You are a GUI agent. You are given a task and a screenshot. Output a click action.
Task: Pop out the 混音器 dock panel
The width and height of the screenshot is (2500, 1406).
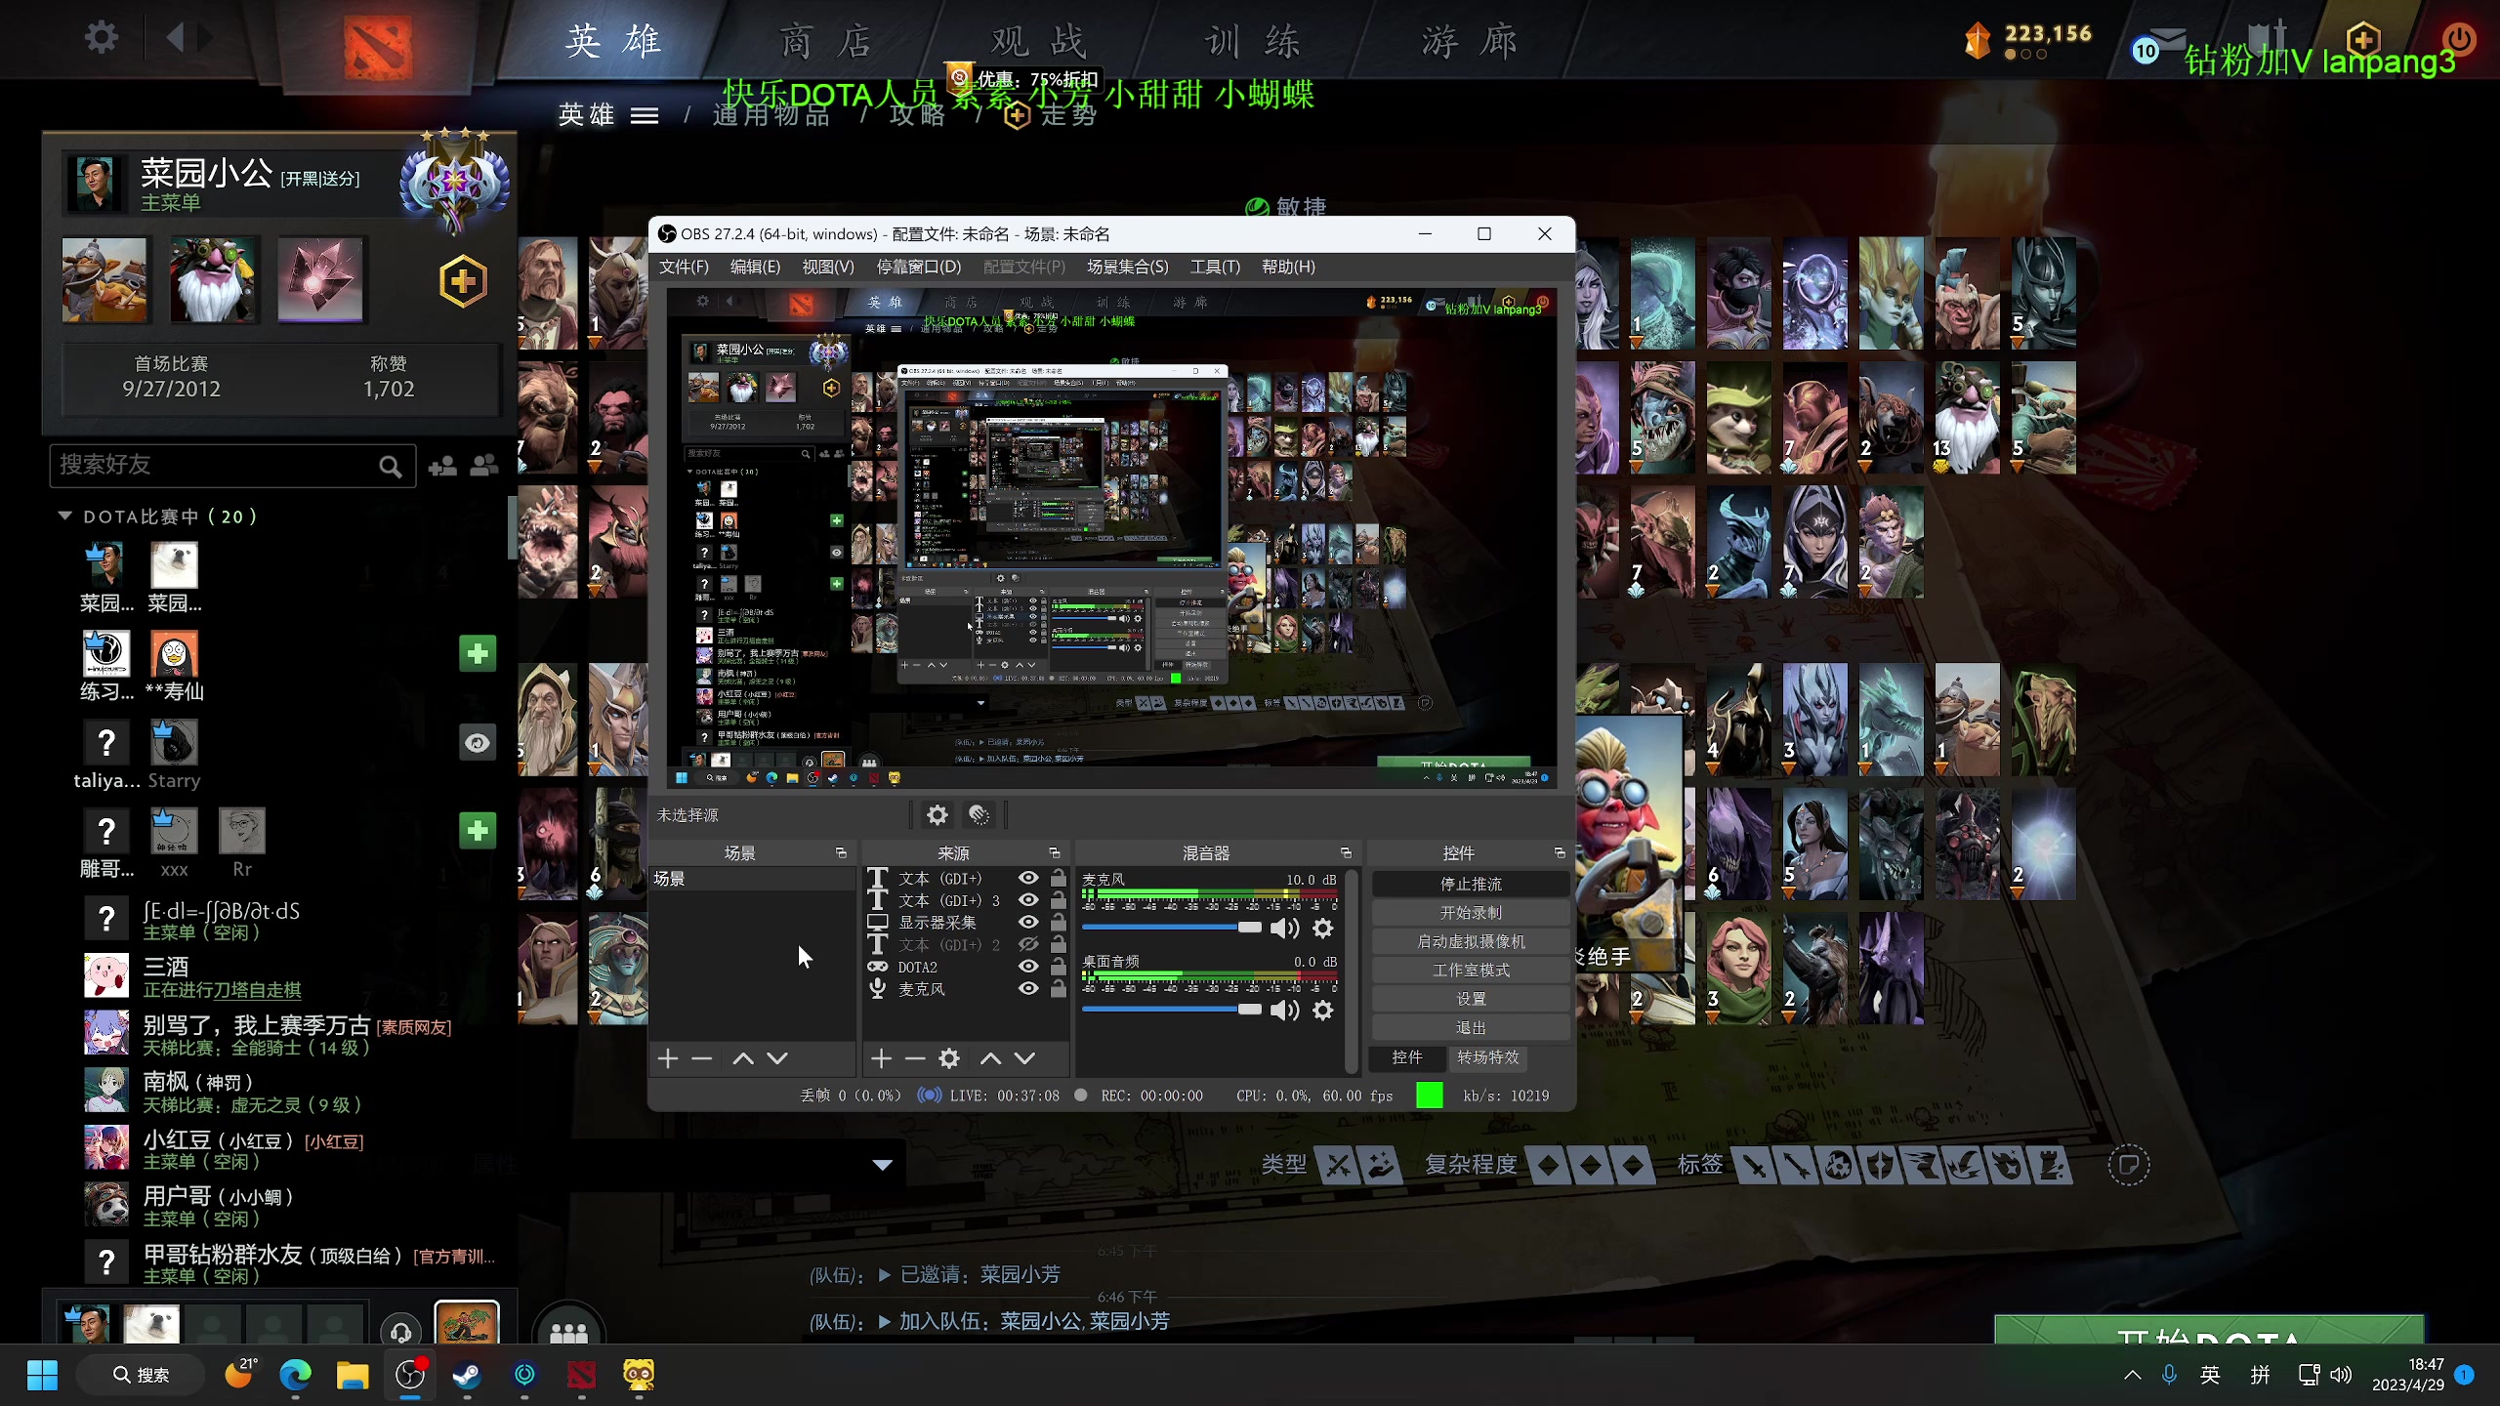point(1346,852)
